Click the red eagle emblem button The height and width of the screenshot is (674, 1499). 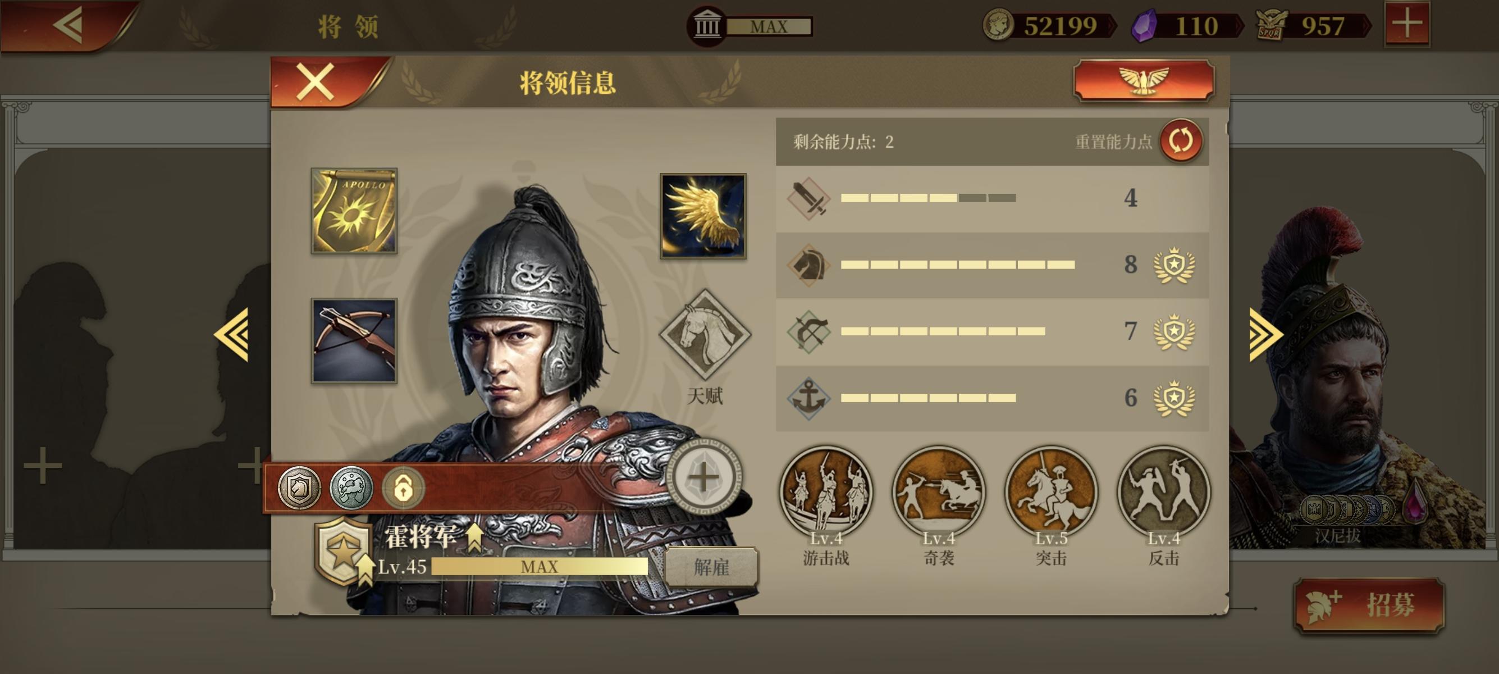1144,81
